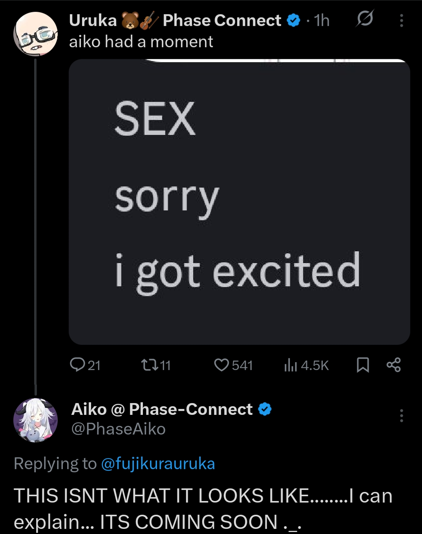The width and height of the screenshot is (422, 534).
Task: Open Aiko's profile avatar
Action: (x=35, y=420)
